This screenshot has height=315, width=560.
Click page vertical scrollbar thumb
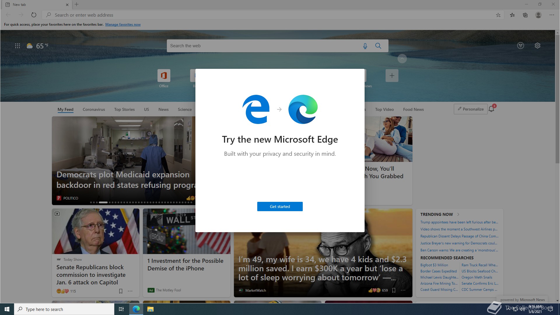(x=557, y=99)
